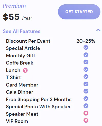The height and width of the screenshot is (126, 102).
Task: Click the See All Features link
Action: tap(22, 31)
